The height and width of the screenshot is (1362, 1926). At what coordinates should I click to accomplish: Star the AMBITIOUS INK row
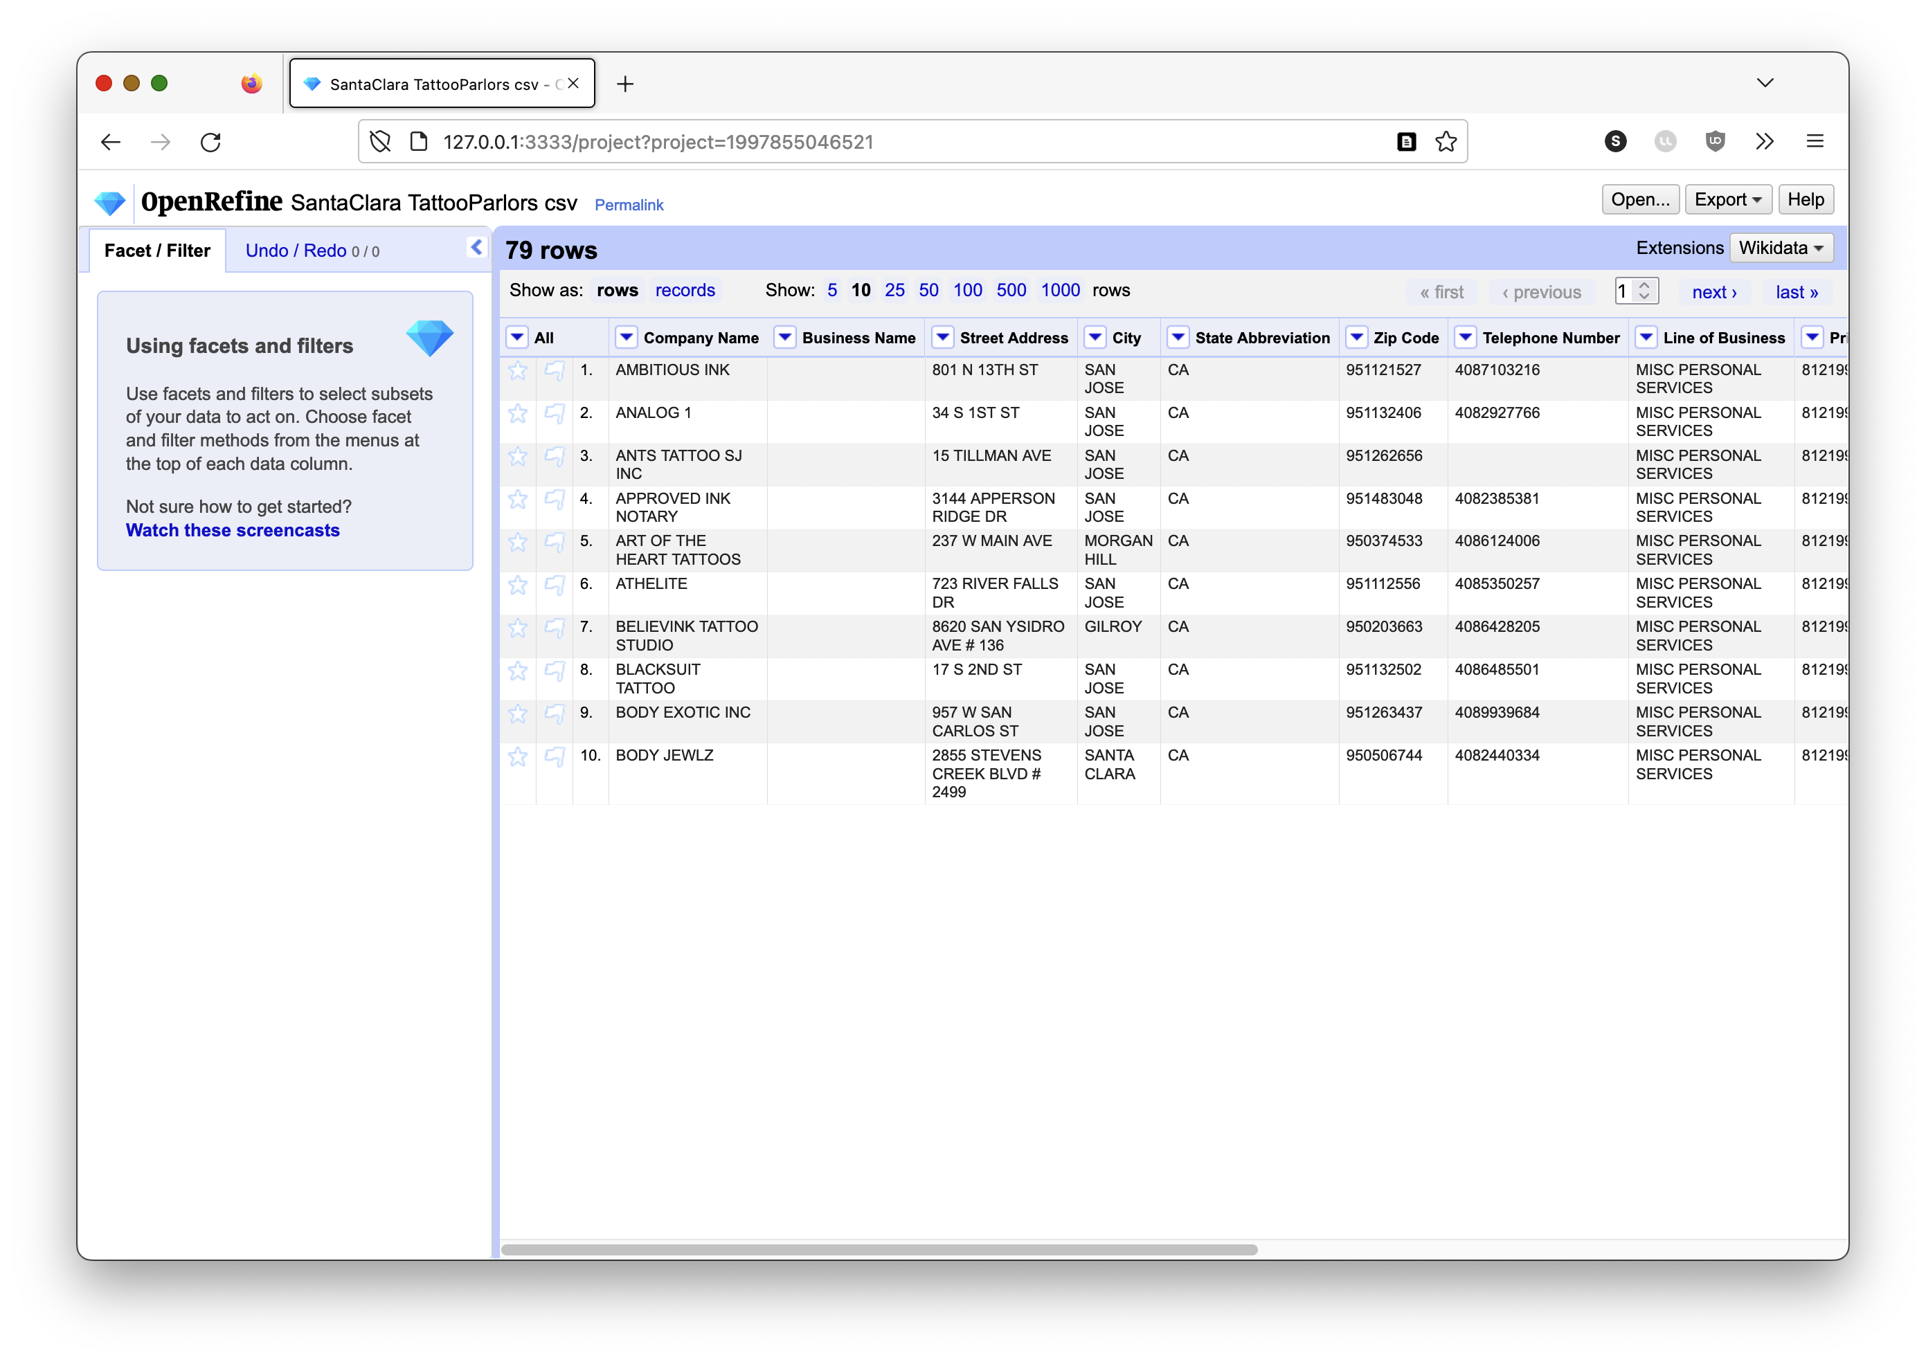click(518, 370)
